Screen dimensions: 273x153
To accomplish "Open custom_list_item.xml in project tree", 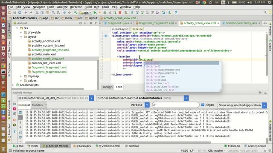I will coord(46,63).
